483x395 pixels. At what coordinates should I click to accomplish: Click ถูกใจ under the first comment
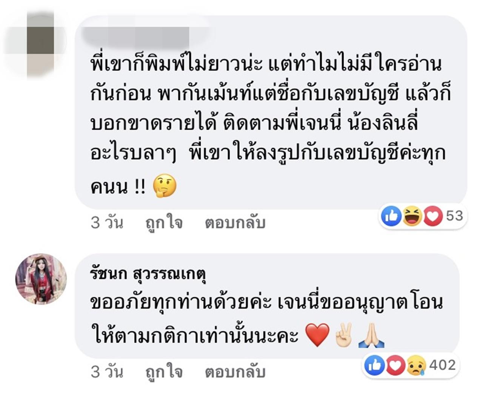pos(164,223)
